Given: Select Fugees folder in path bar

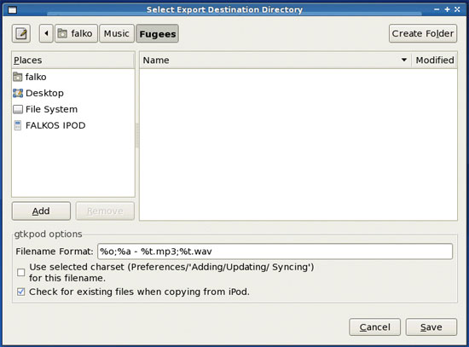Looking at the screenshot, I should [x=158, y=33].
